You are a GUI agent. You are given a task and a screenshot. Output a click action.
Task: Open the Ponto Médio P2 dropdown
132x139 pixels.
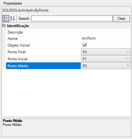tap(106, 66)
